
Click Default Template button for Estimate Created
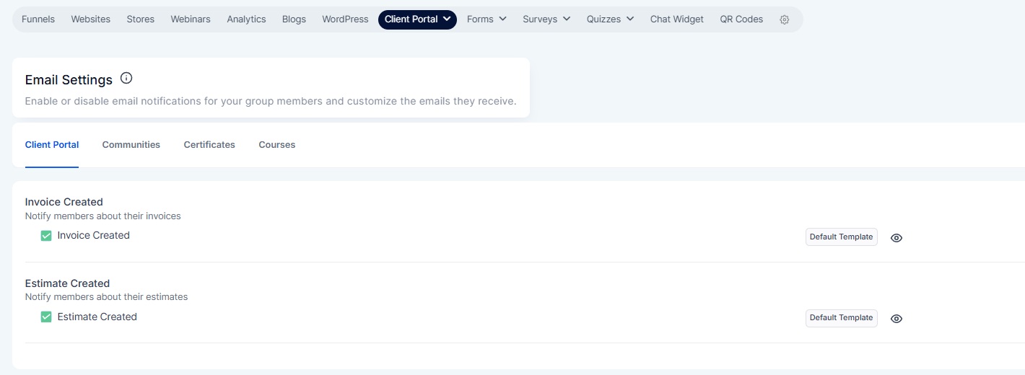pos(842,318)
